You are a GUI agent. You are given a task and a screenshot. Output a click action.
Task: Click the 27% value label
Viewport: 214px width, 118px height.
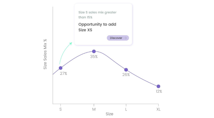pyautogui.click(x=64, y=73)
